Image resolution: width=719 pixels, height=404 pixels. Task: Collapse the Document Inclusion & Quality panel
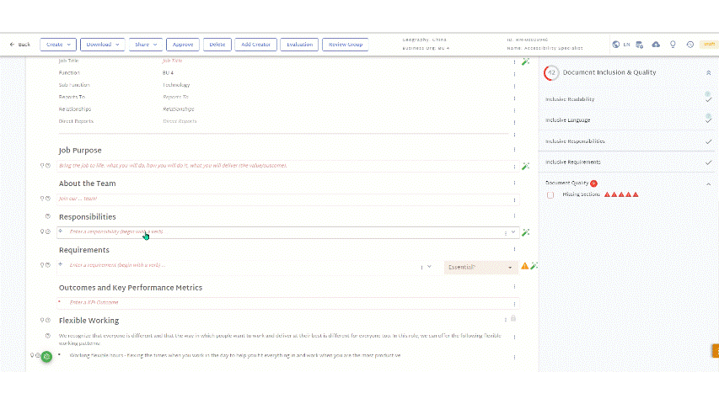tap(708, 73)
